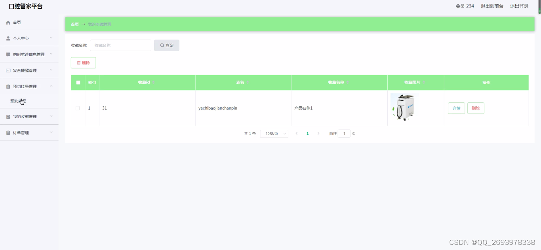Expand 个人中心 menu chevron

[x=51, y=38]
